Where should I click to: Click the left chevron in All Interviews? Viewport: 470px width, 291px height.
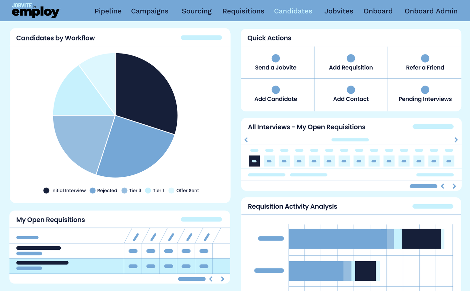[x=246, y=140]
